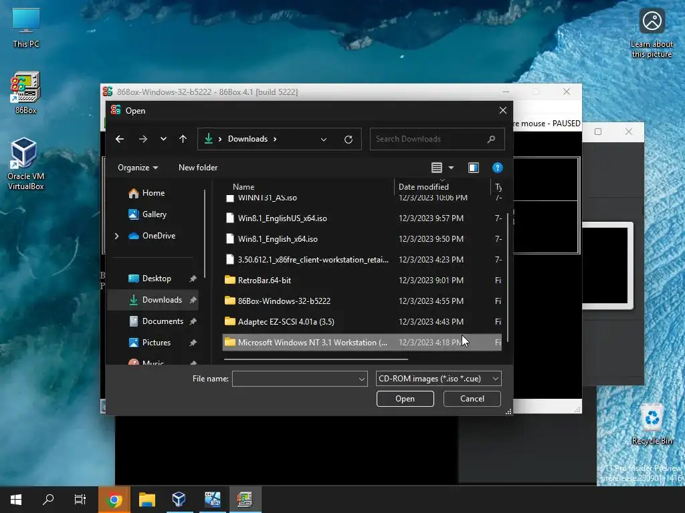Open taskbar Search
The height and width of the screenshot is (513, 685).
(48, 500)
